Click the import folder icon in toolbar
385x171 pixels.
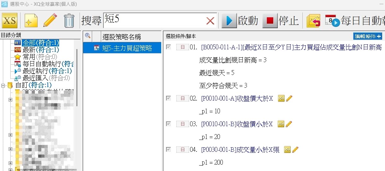click(x=313, y=21)
